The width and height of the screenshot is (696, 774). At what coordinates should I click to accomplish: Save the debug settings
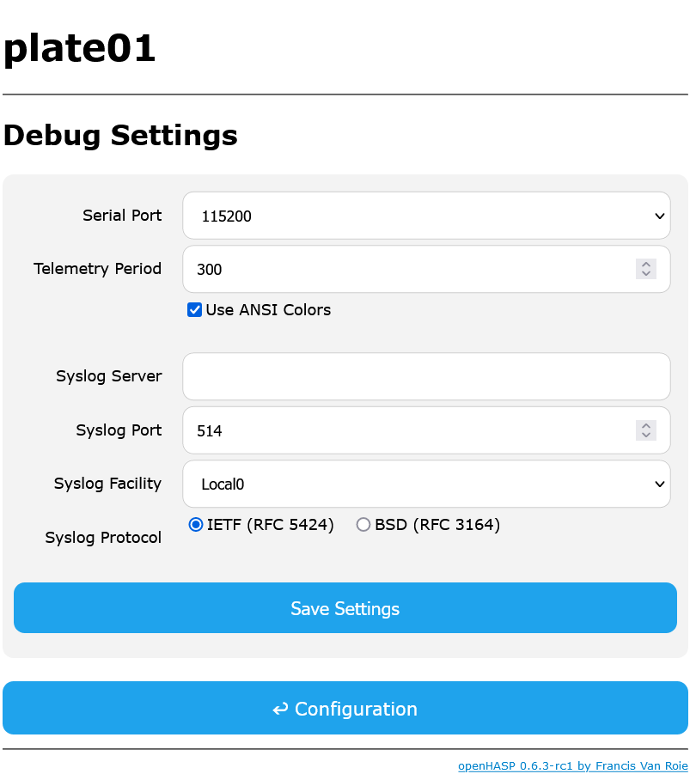click(345, 607)
